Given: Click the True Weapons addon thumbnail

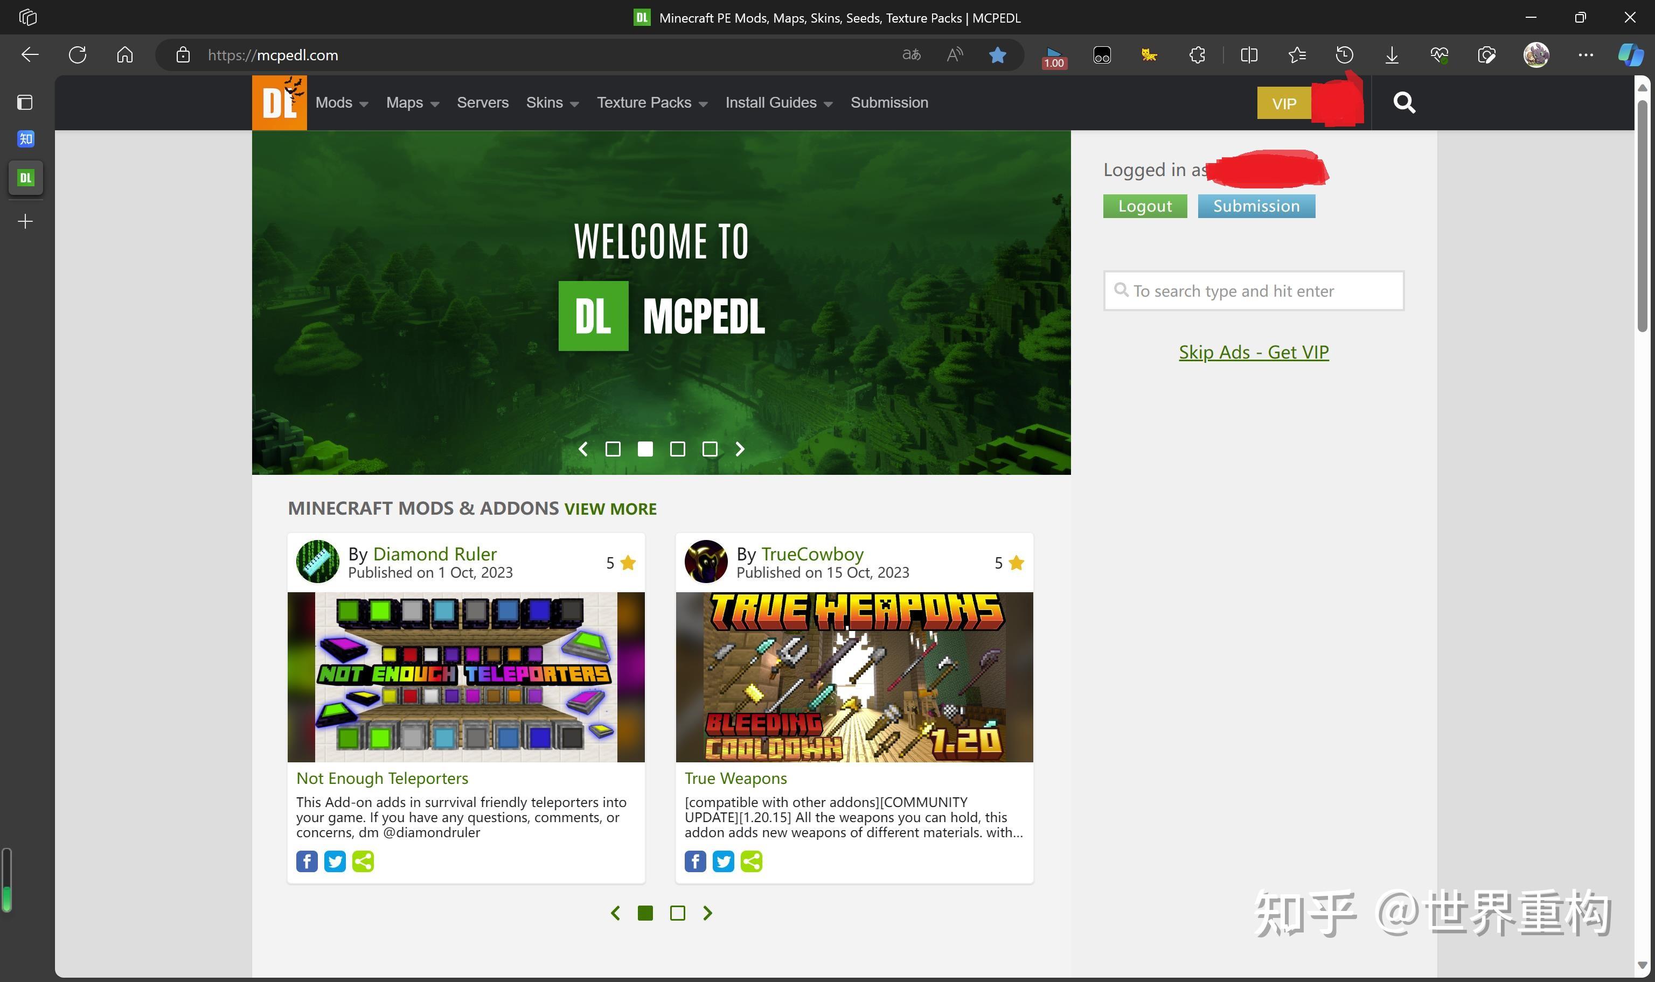Looking at the screenshot, I should (854, 677).
